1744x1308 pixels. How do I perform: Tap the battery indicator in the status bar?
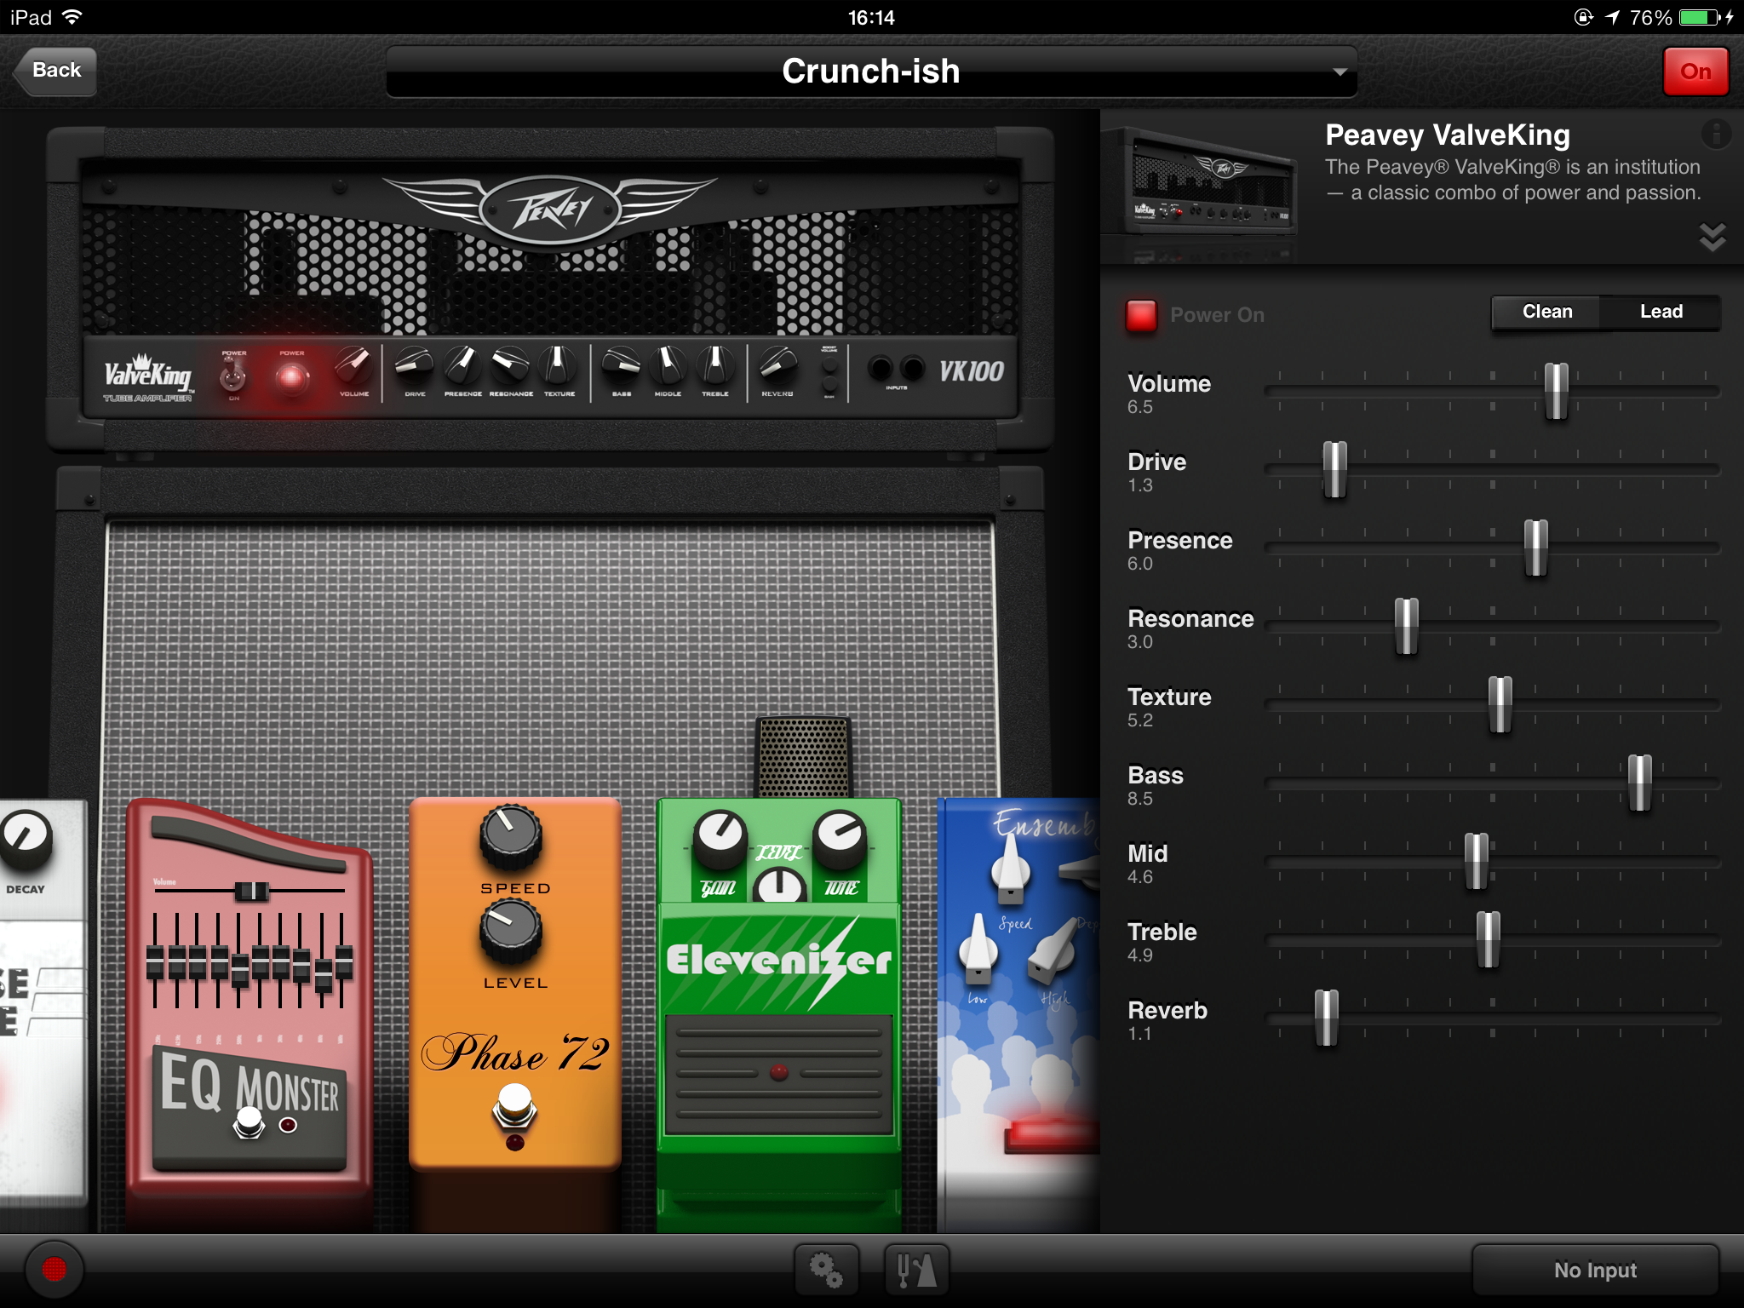pyautogui.click(x=1700, y=18)
